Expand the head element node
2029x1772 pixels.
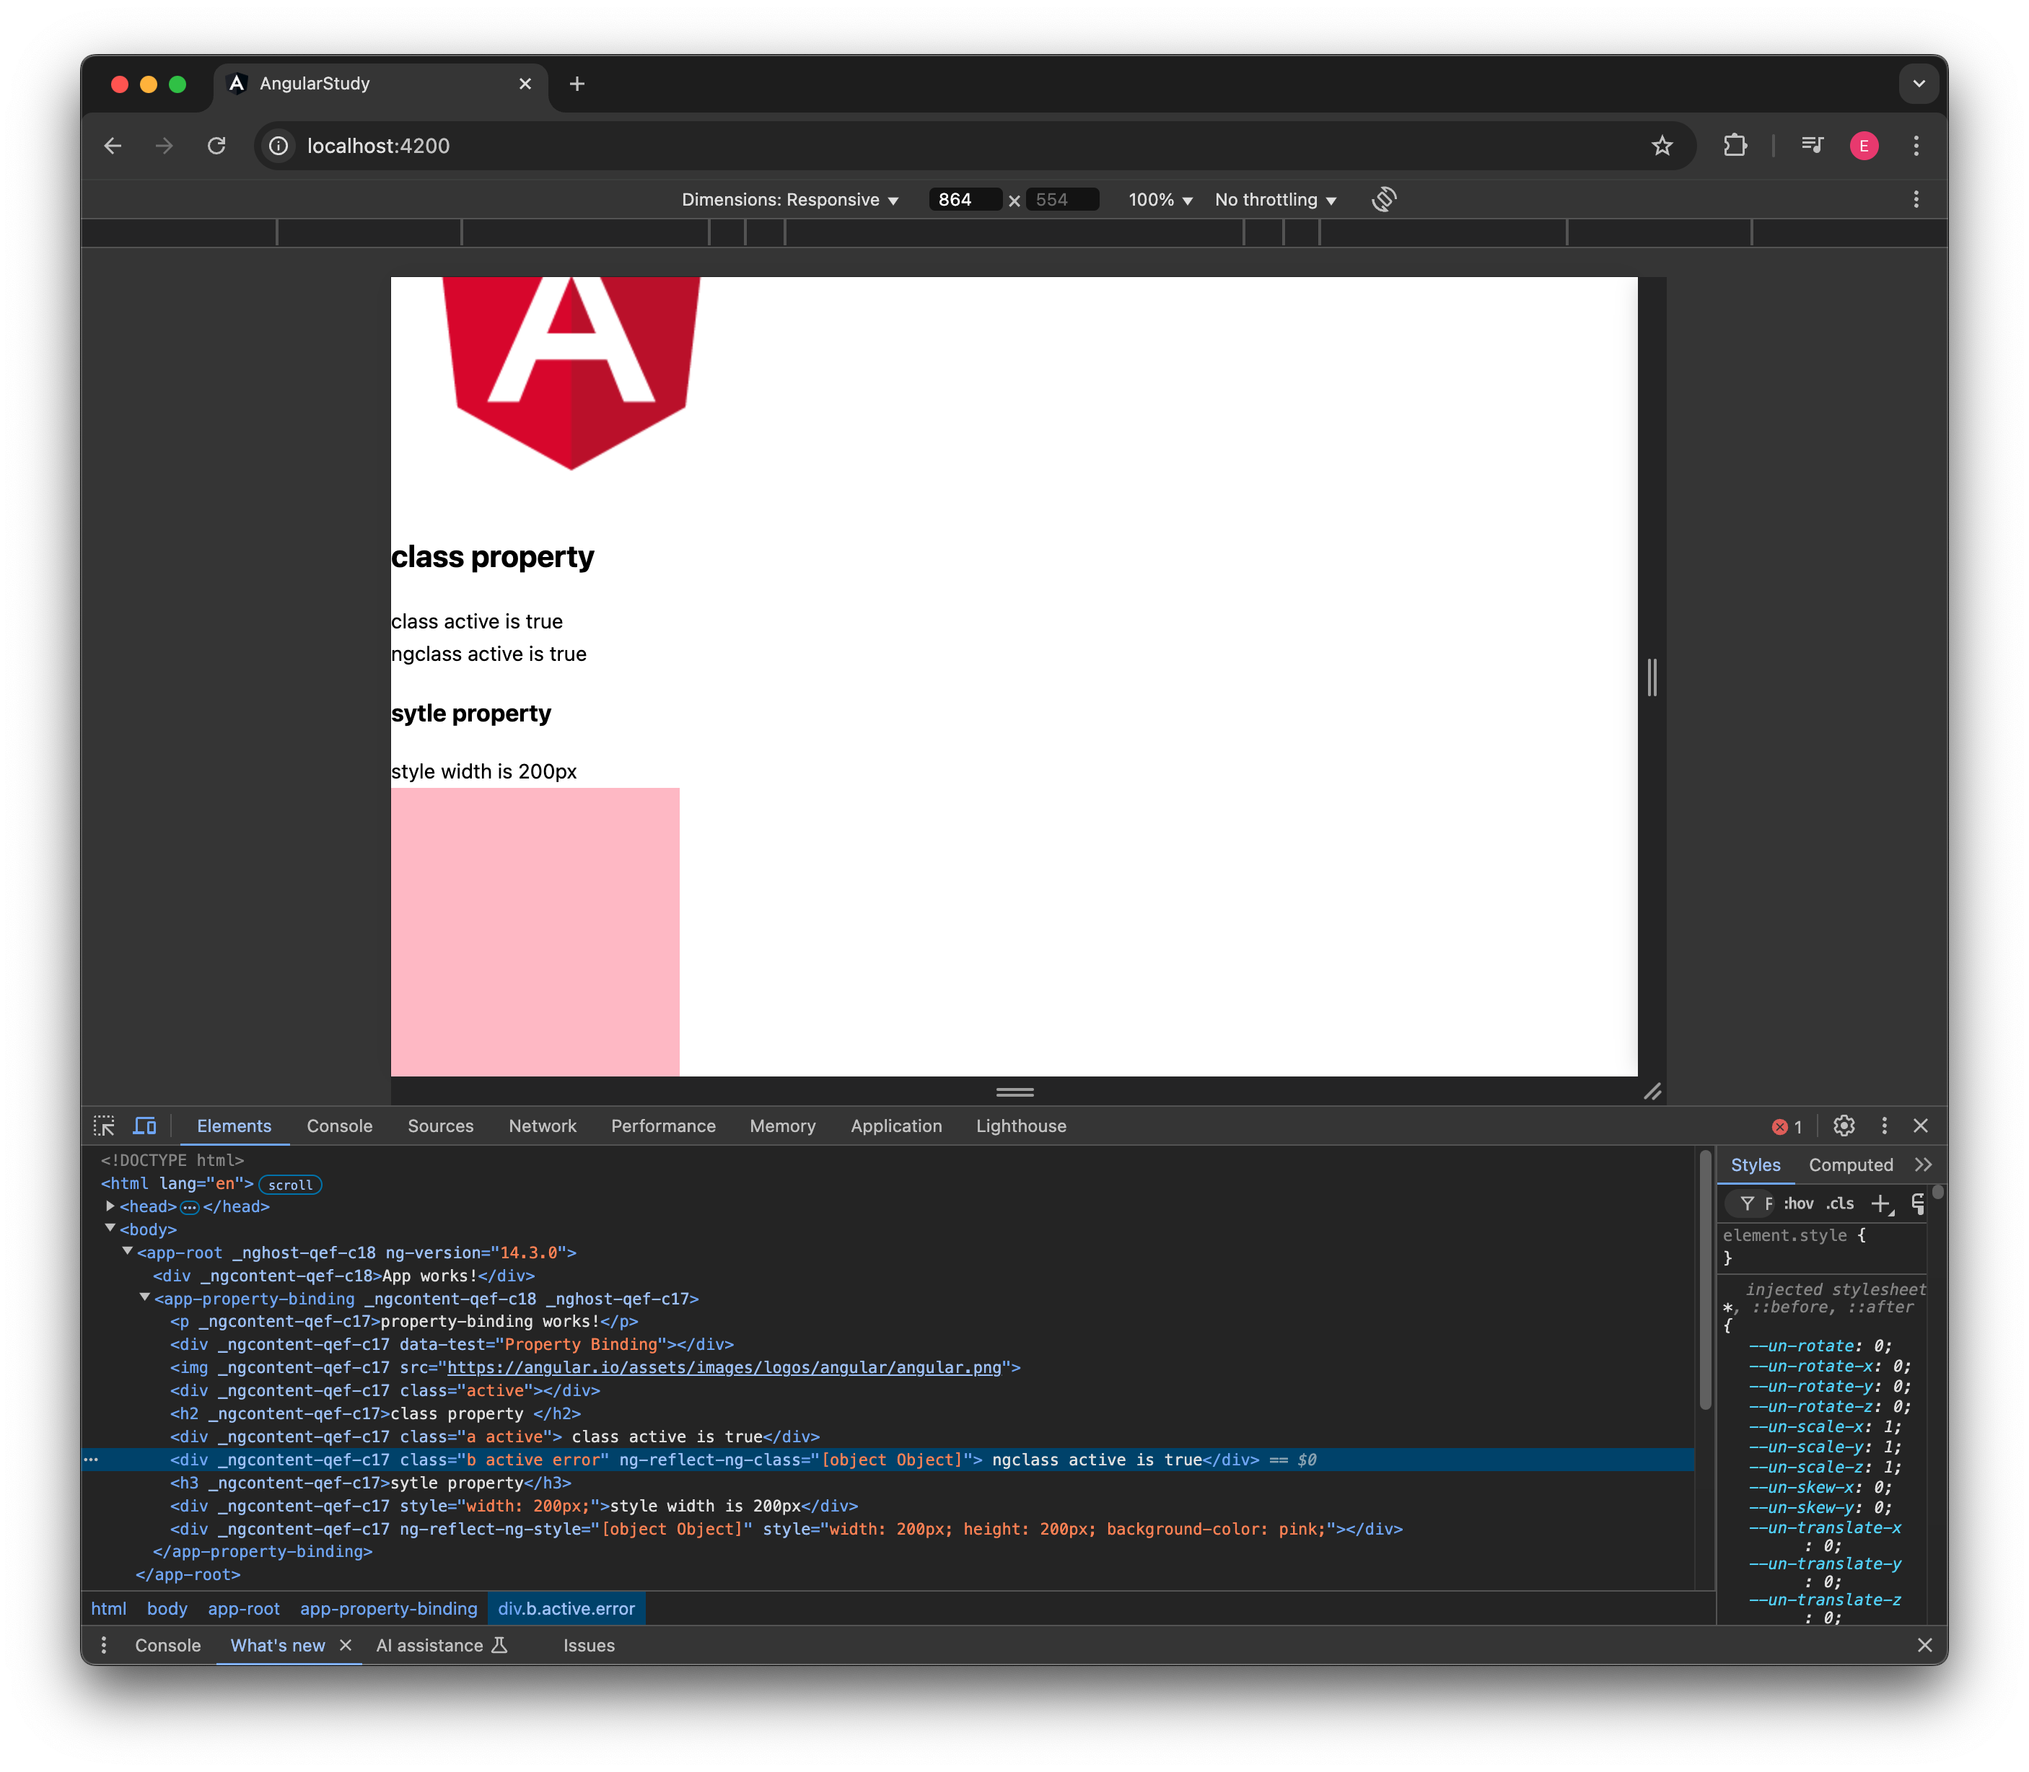[x=110, y=1206]
